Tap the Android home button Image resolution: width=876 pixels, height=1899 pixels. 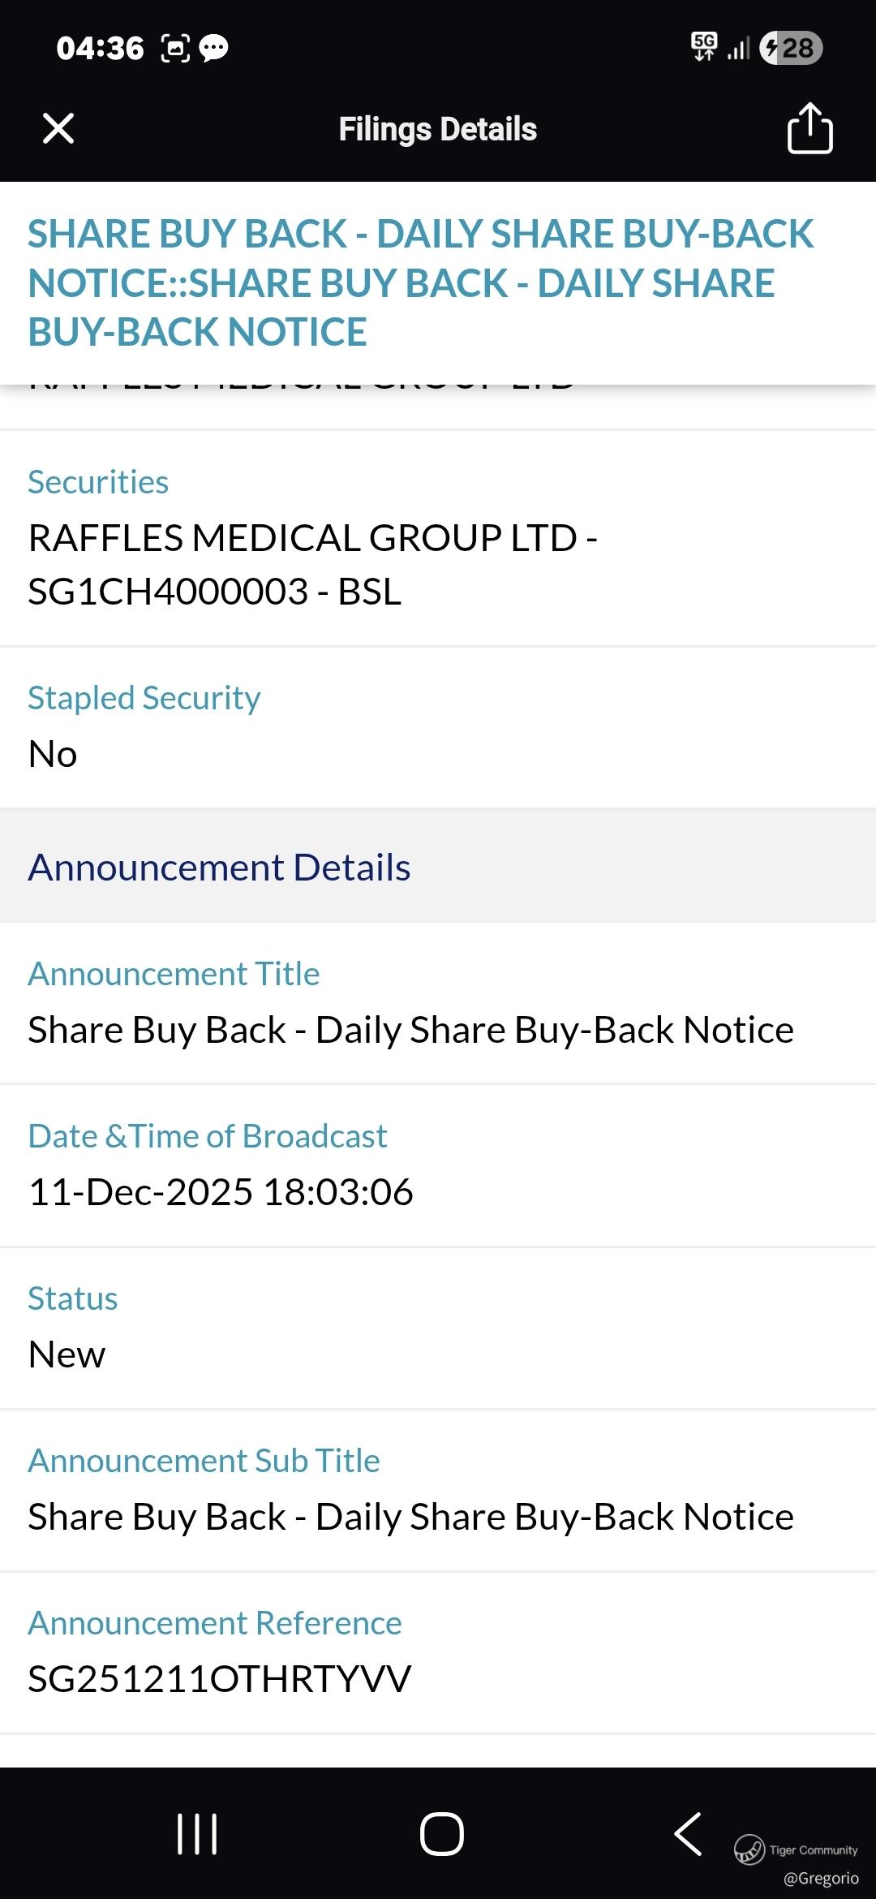tap(441, 1833)
